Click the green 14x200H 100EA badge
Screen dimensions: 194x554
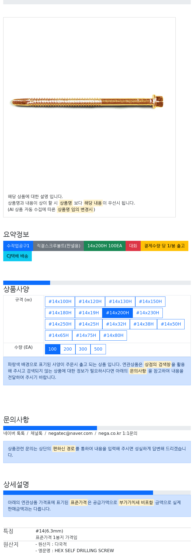click(x=105, y=246)
